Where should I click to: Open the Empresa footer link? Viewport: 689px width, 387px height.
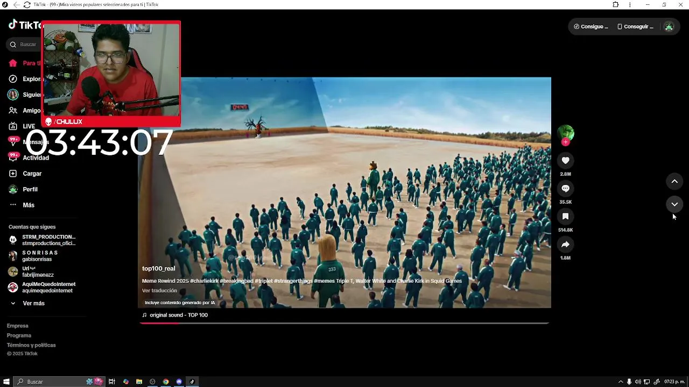pyautogui.click(x=17, y=326)
